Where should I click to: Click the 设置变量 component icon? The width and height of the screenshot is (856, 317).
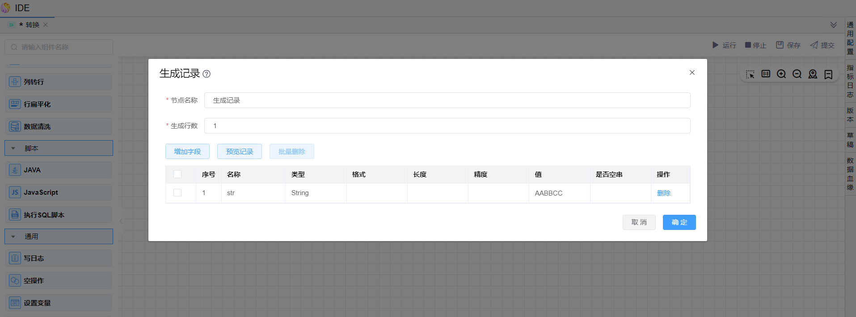pyautogui.click(x=15, y=303)
